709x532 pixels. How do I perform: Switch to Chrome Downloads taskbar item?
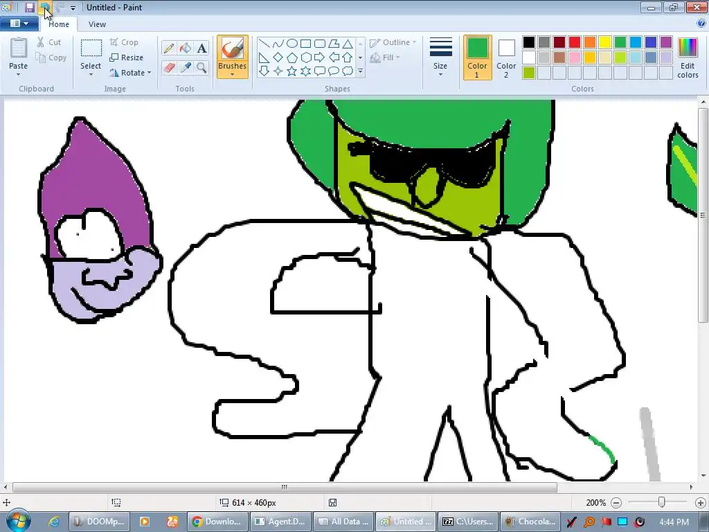tap(217, 522)
